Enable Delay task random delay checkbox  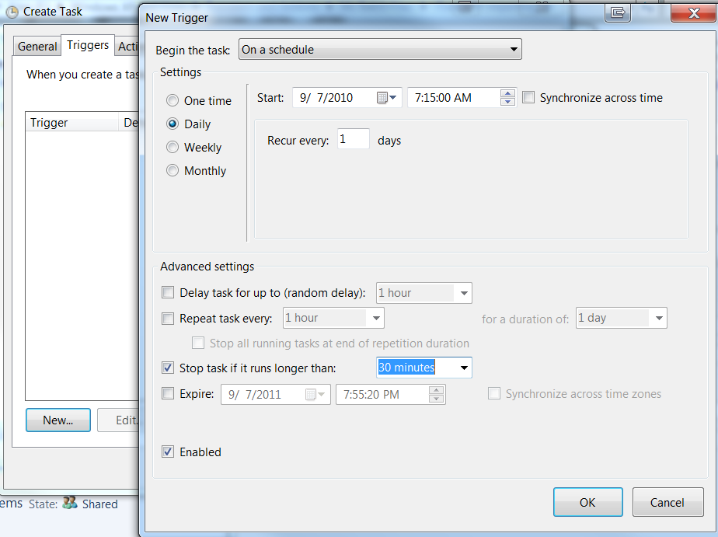pyautogui.click(x=168, y=293)
